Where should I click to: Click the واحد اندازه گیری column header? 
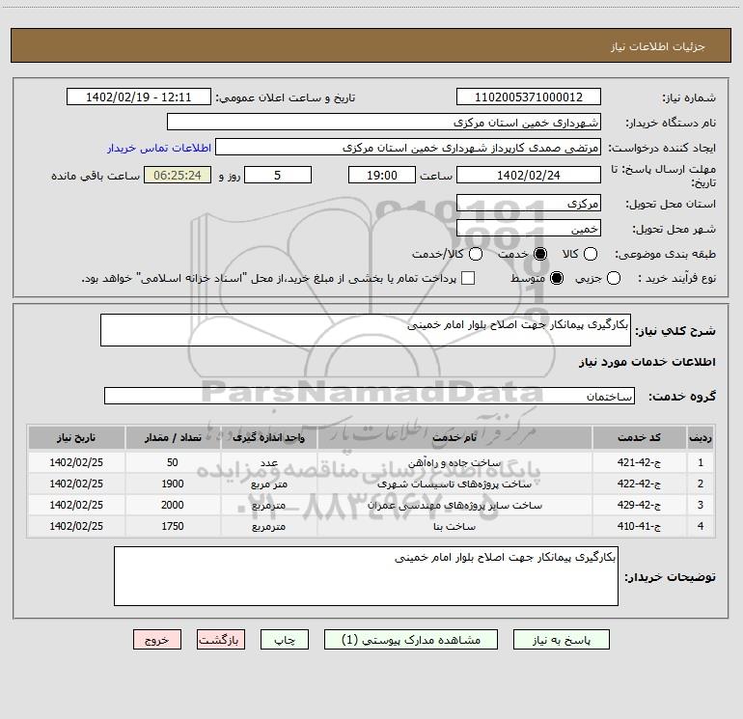pos(268,437)
